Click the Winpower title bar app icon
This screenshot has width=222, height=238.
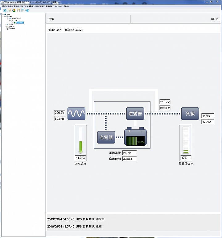coord(2,2)
